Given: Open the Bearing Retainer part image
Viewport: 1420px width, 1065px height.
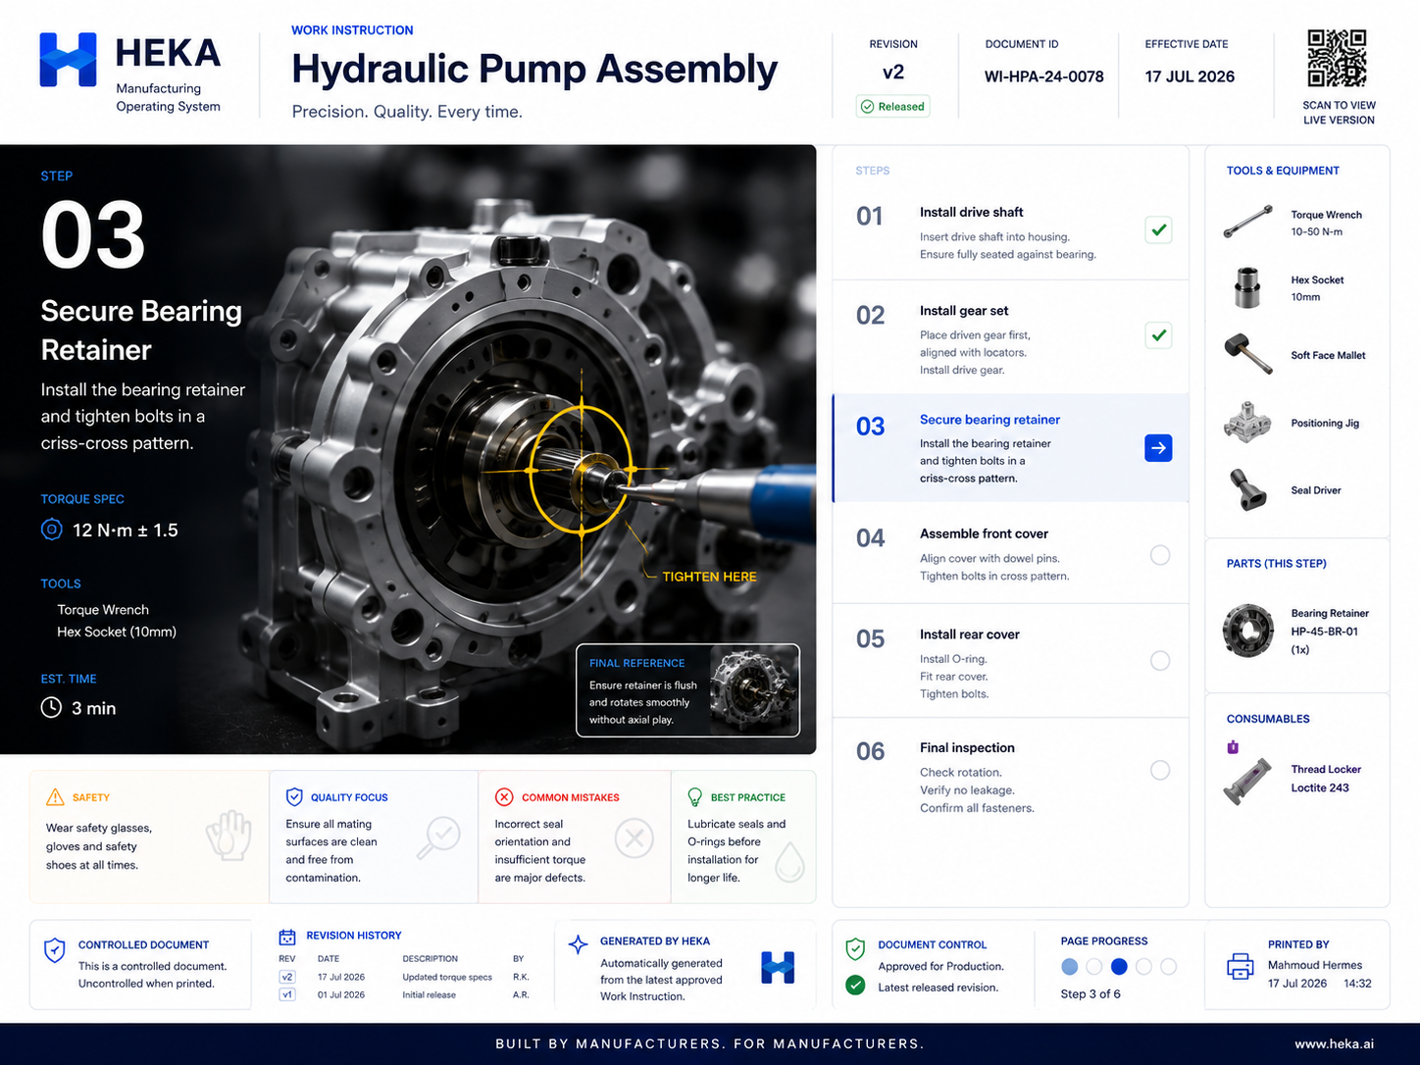Looking at the screenshot, I should click(1247, 631).
